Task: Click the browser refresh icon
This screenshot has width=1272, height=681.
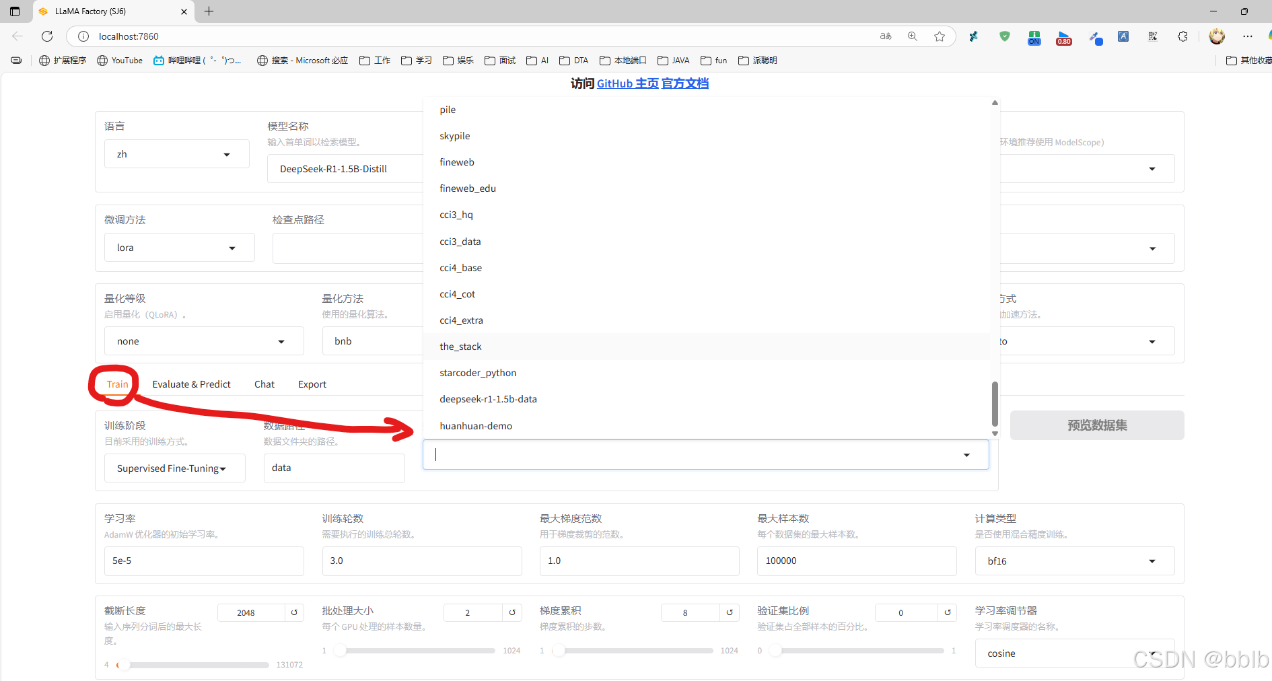Action: (x=47, y=36)
